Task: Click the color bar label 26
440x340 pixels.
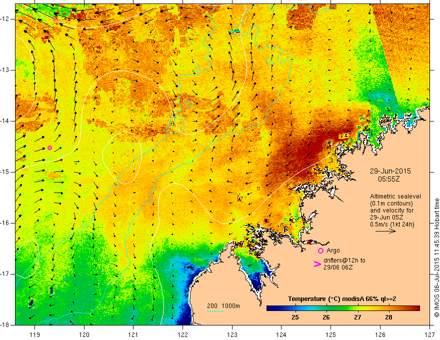Action: [x=326, y=317]
